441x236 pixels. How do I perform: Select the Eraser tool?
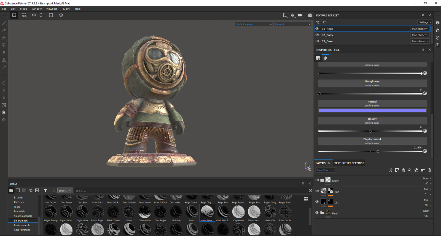(4, 30)
